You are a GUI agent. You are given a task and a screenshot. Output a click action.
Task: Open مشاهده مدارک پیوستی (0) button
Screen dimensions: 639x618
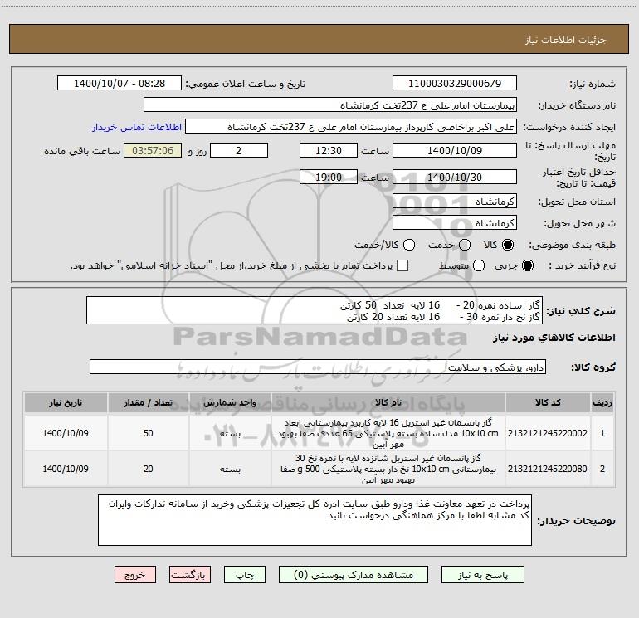pos(354,575)
